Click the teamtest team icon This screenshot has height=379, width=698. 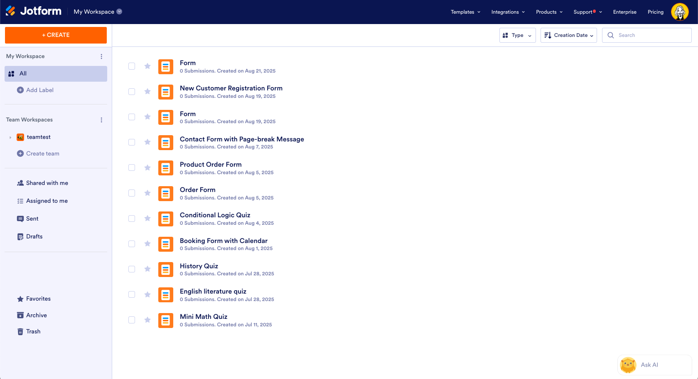coord(20,137)
